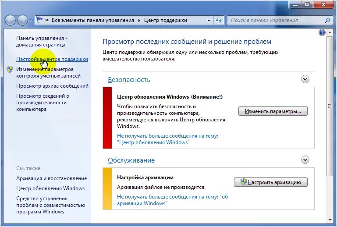
Task: Click the Action Center flag icon in address bar
Action: (39, 20)
